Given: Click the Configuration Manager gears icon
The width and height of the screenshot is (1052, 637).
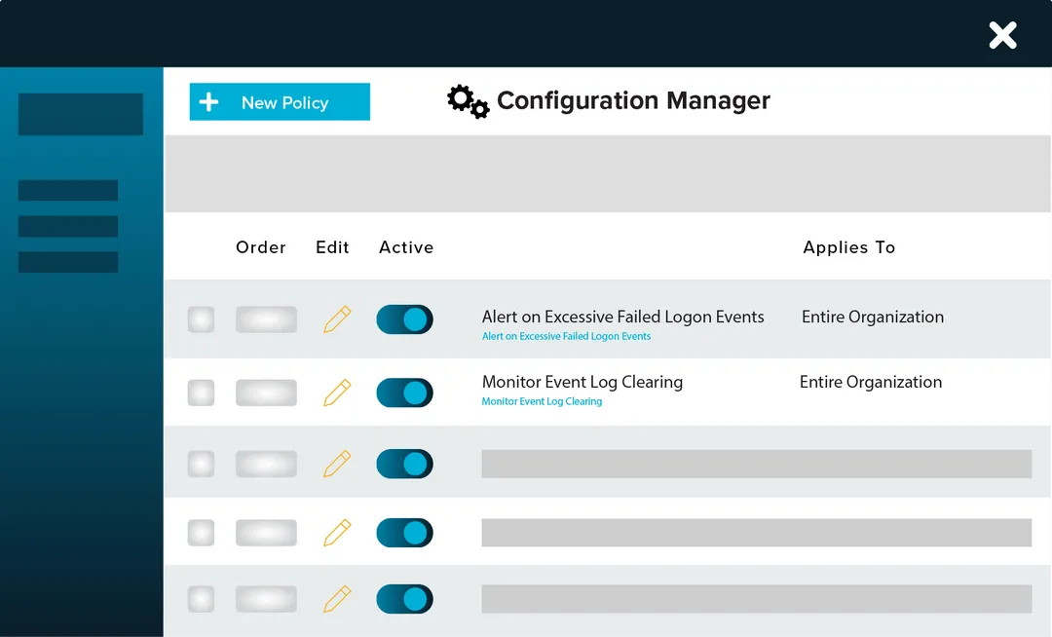Looking at the screenshot, I should [469, 101].
